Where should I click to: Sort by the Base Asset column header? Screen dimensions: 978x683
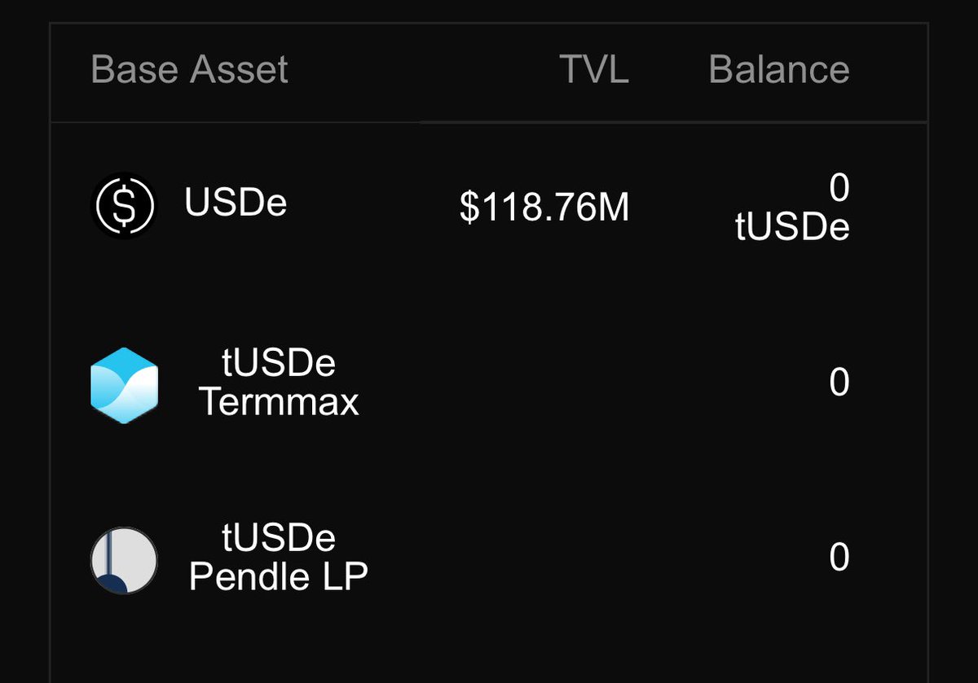pos(189,69)
